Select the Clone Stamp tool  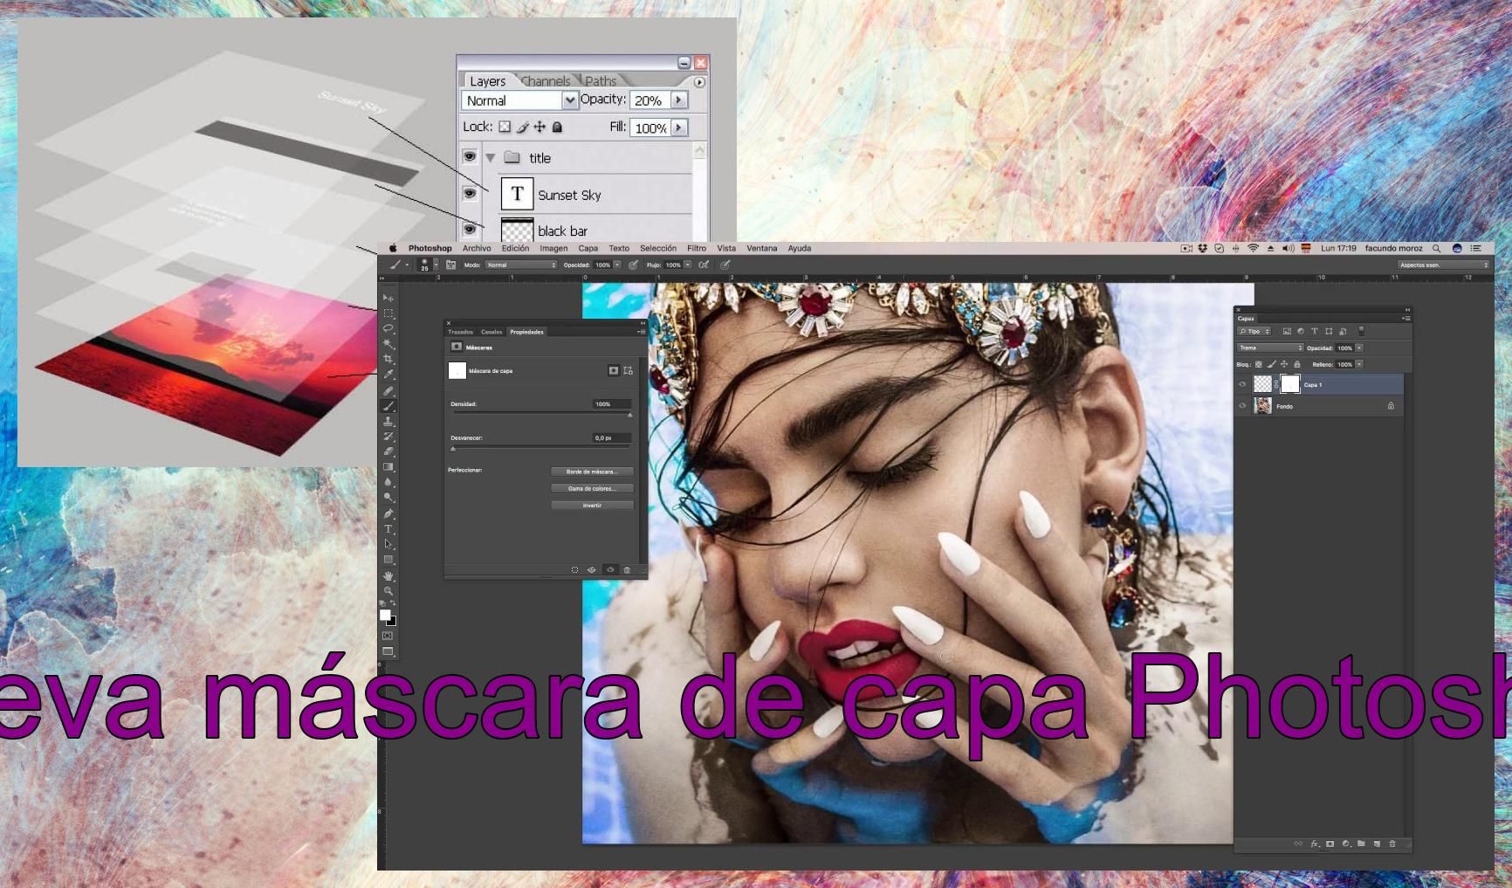[388, 421]
